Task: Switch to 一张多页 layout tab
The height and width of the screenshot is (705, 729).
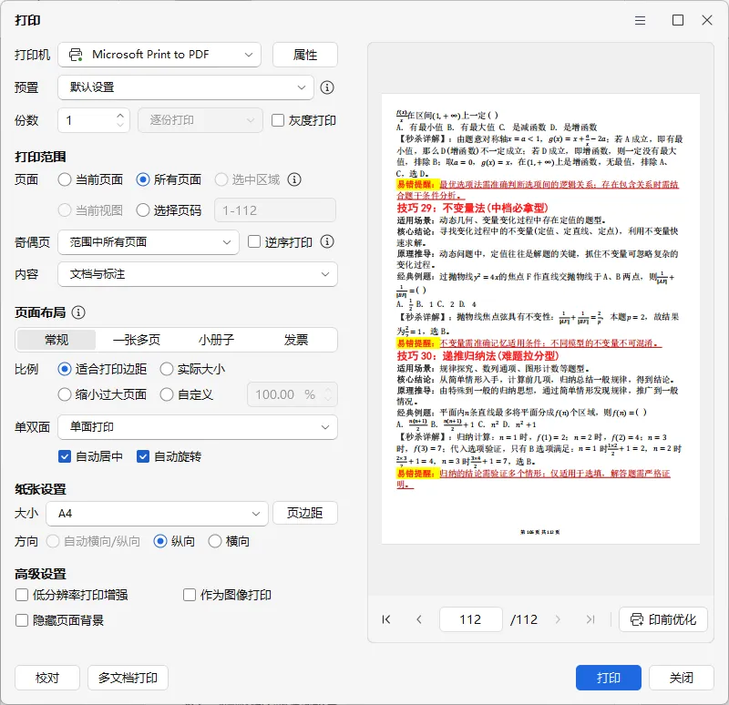Action: pos(137,340)
